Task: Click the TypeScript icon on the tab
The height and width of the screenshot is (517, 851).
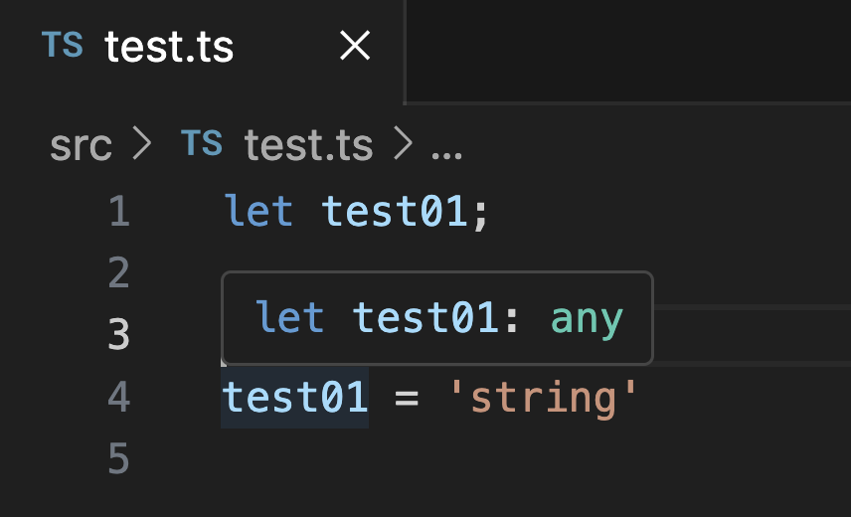Action: [x=63, y=45]
